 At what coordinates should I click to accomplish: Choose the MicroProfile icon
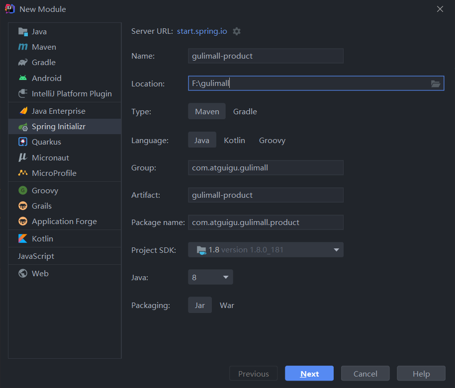pos(23,173)
